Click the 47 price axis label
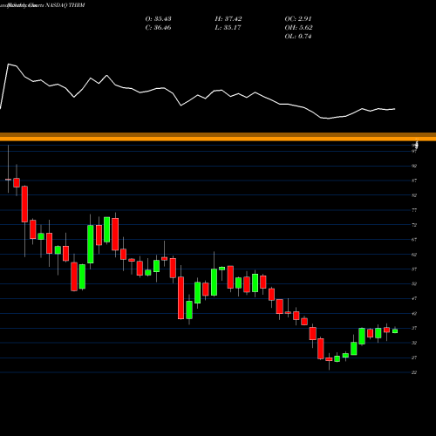 click(414, 298)
